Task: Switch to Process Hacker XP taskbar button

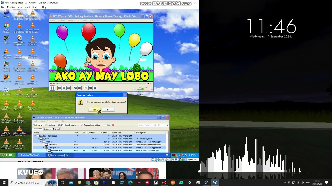Action: click(x=59, y=155)
